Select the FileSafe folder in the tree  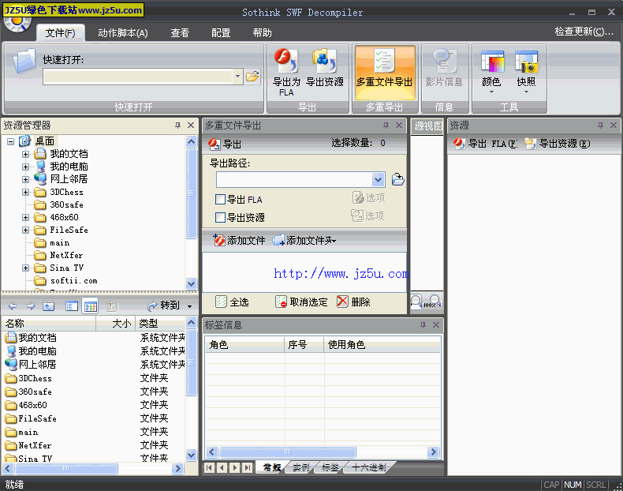pyautogui.click(x=69, y=230)
